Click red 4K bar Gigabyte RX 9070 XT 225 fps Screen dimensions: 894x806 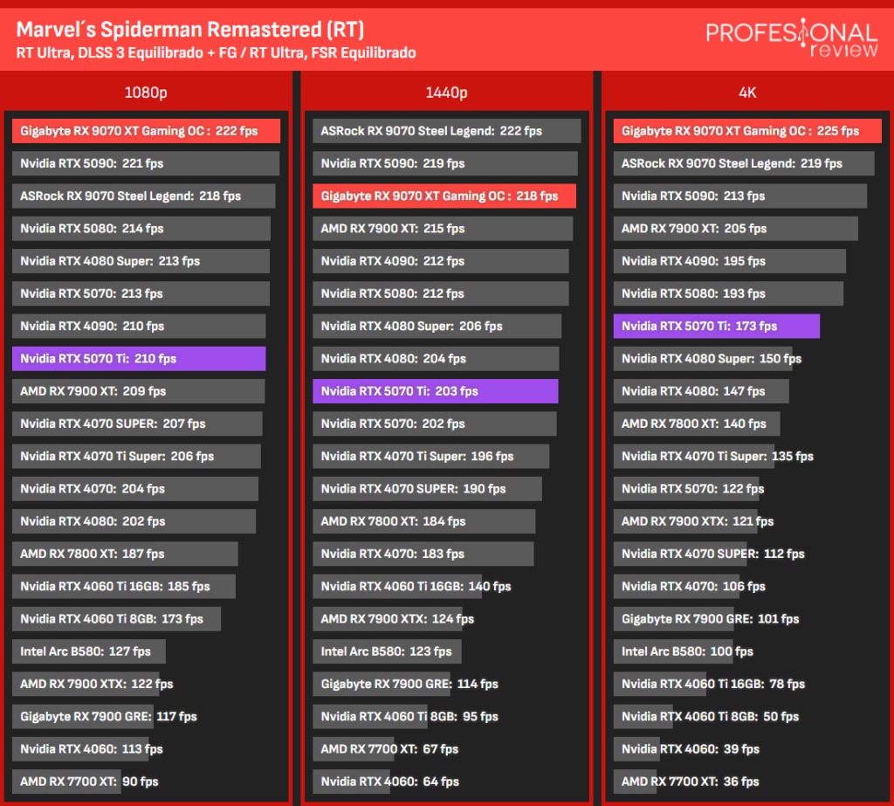point(747,131)
